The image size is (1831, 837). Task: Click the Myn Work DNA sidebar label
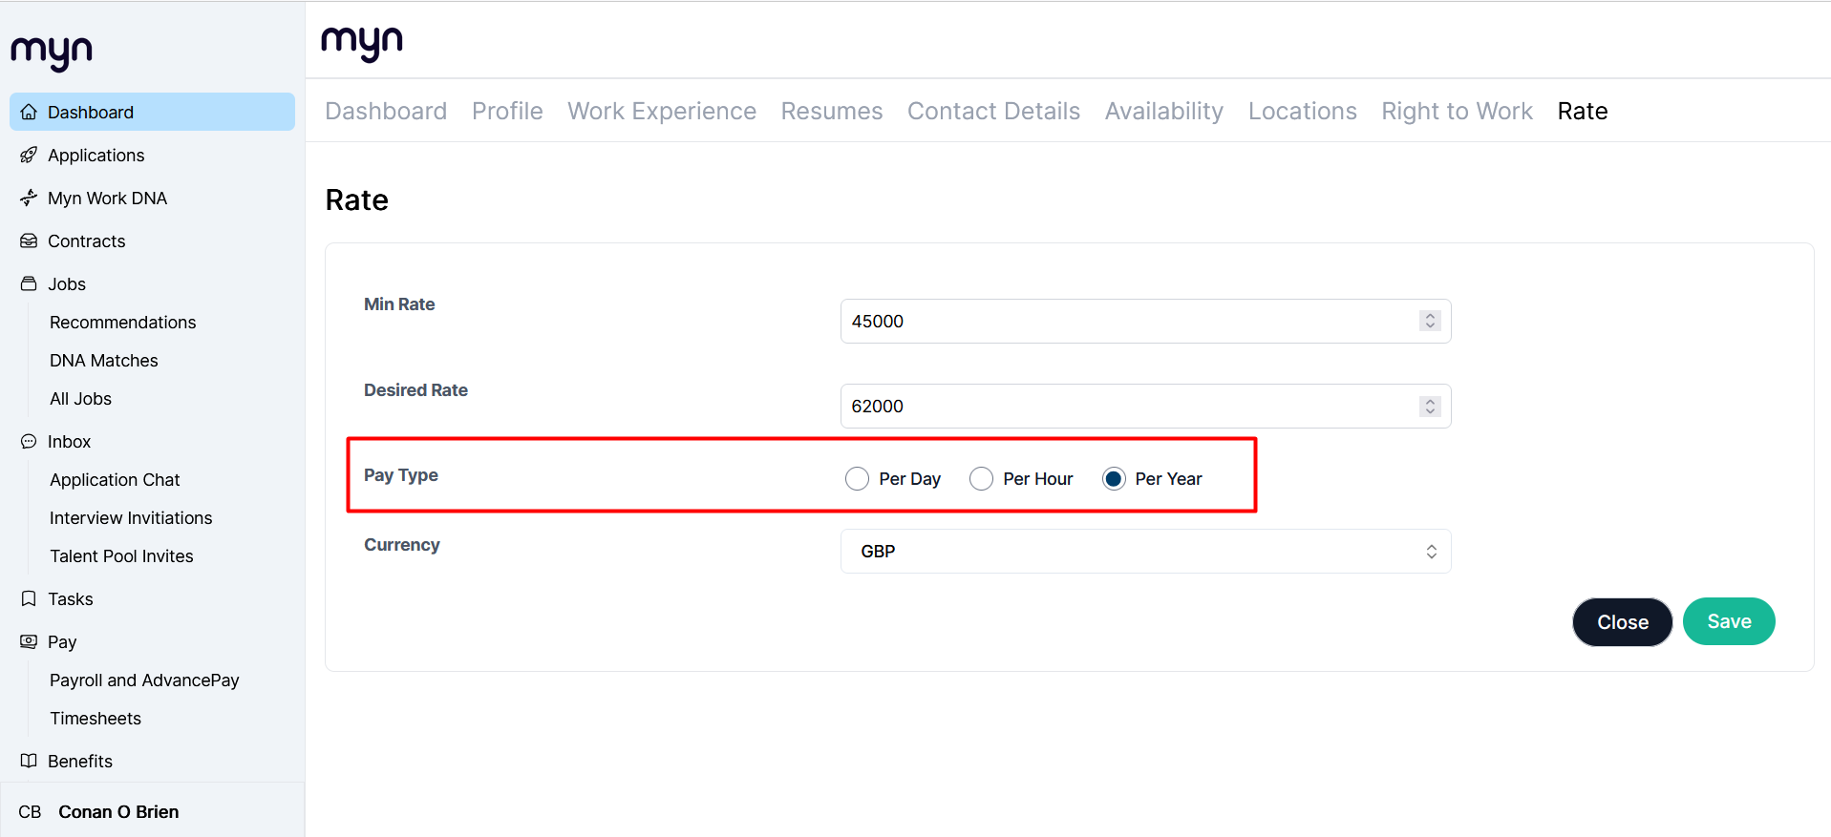107,198
